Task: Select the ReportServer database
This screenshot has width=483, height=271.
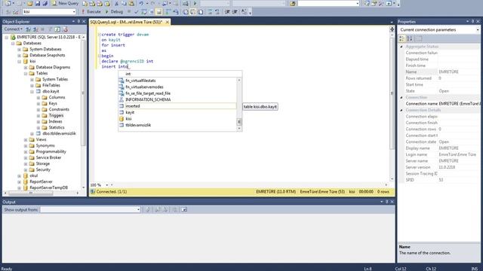Action: pyautogui.click(x=41, y=181)
